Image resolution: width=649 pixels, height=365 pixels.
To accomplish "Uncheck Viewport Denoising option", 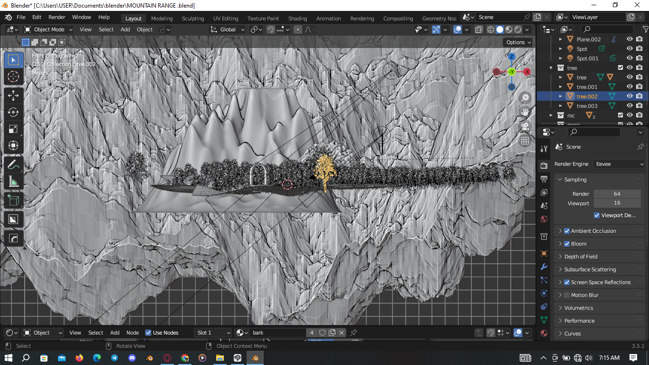I will click(x=597, y=215).
